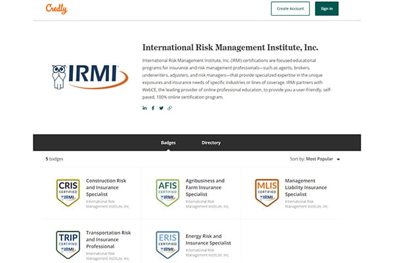Switch to the Badges tab
This screenshot has width=394, height=263.
point(168,143)
